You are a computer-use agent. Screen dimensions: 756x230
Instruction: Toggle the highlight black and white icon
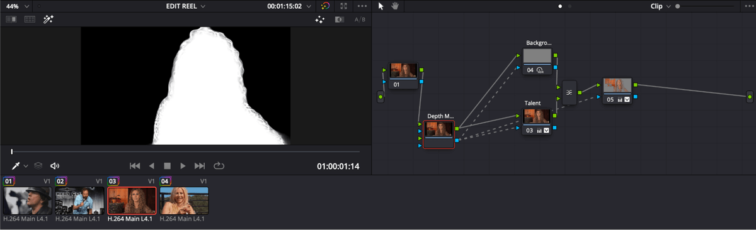340,19
